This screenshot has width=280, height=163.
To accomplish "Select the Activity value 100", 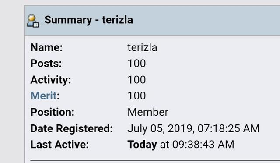I will tap(137, 80).
